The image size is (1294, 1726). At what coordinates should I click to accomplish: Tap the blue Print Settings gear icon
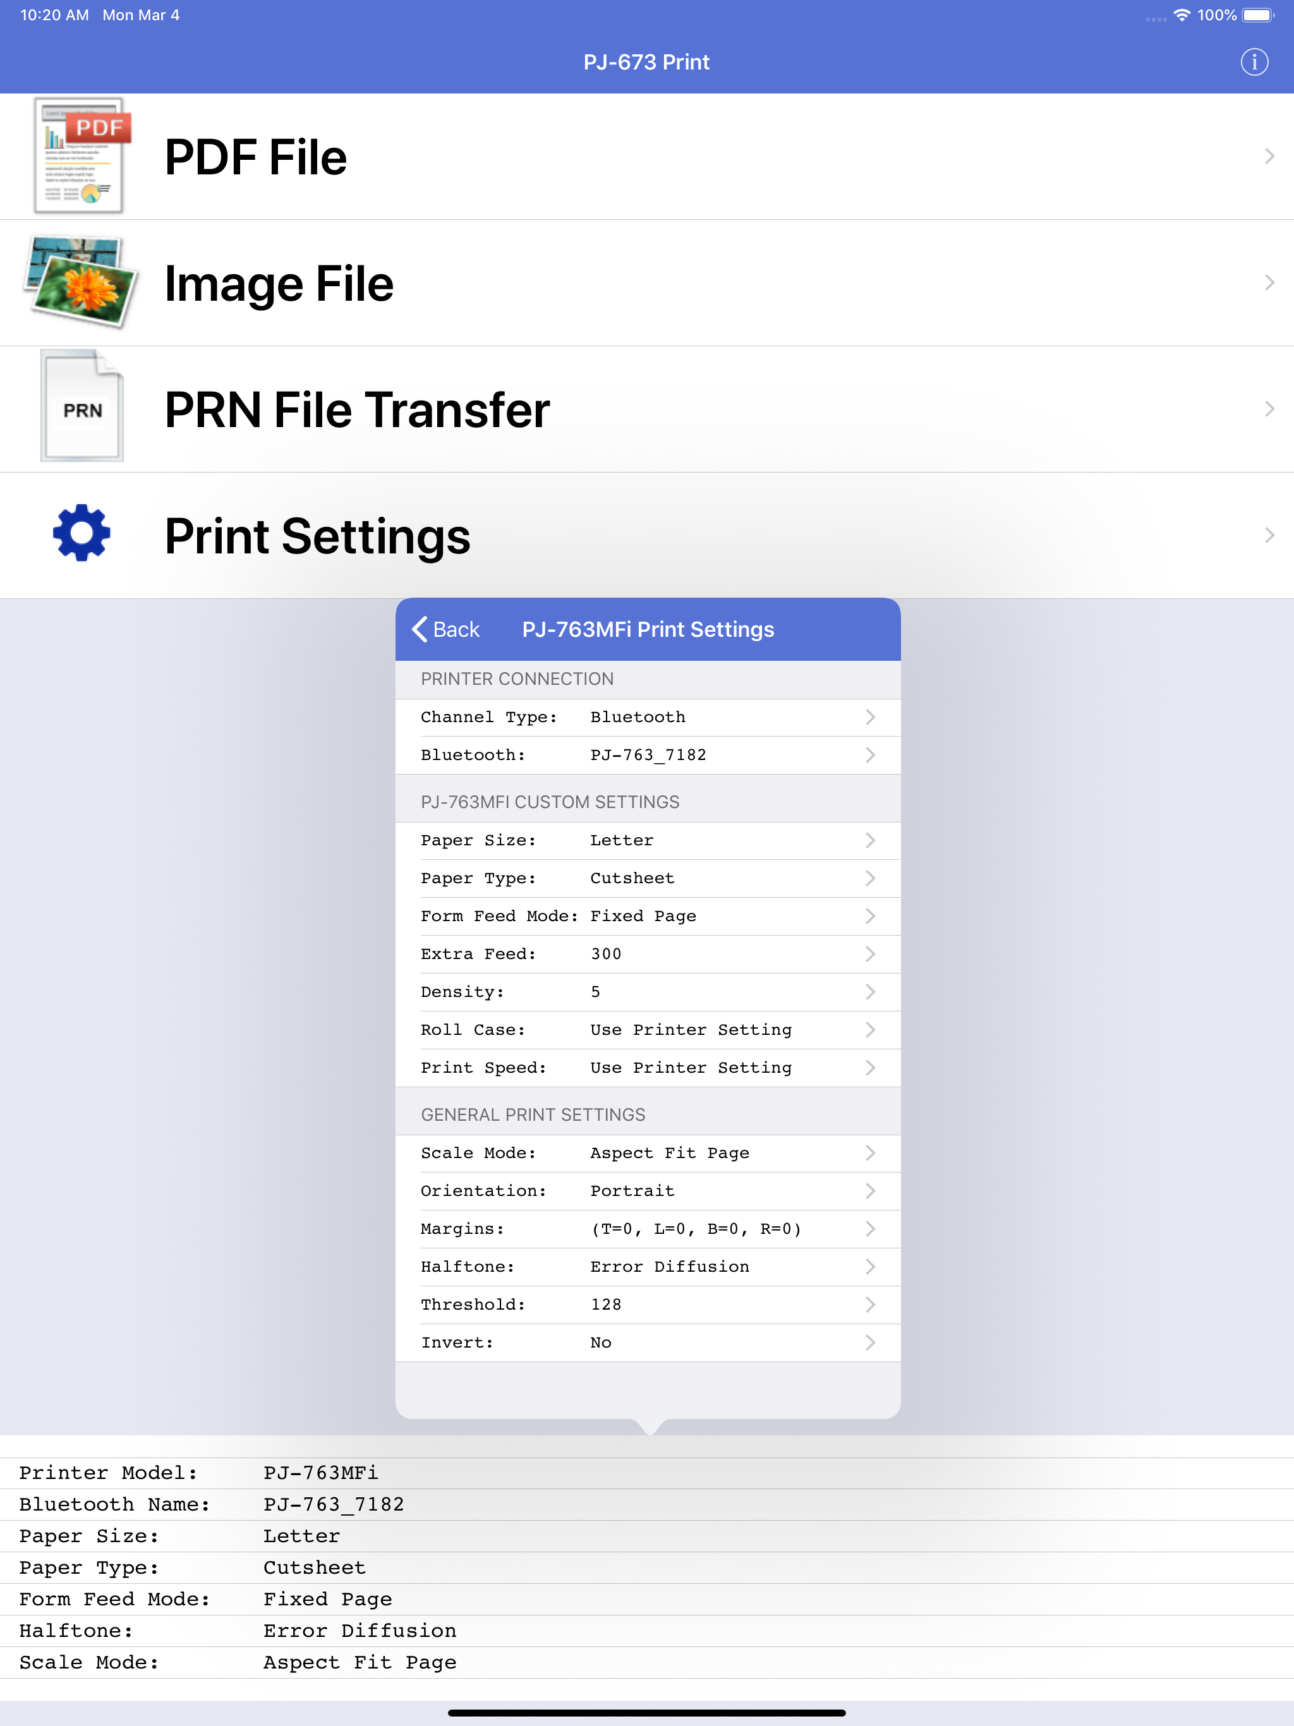tap(81, 534)
